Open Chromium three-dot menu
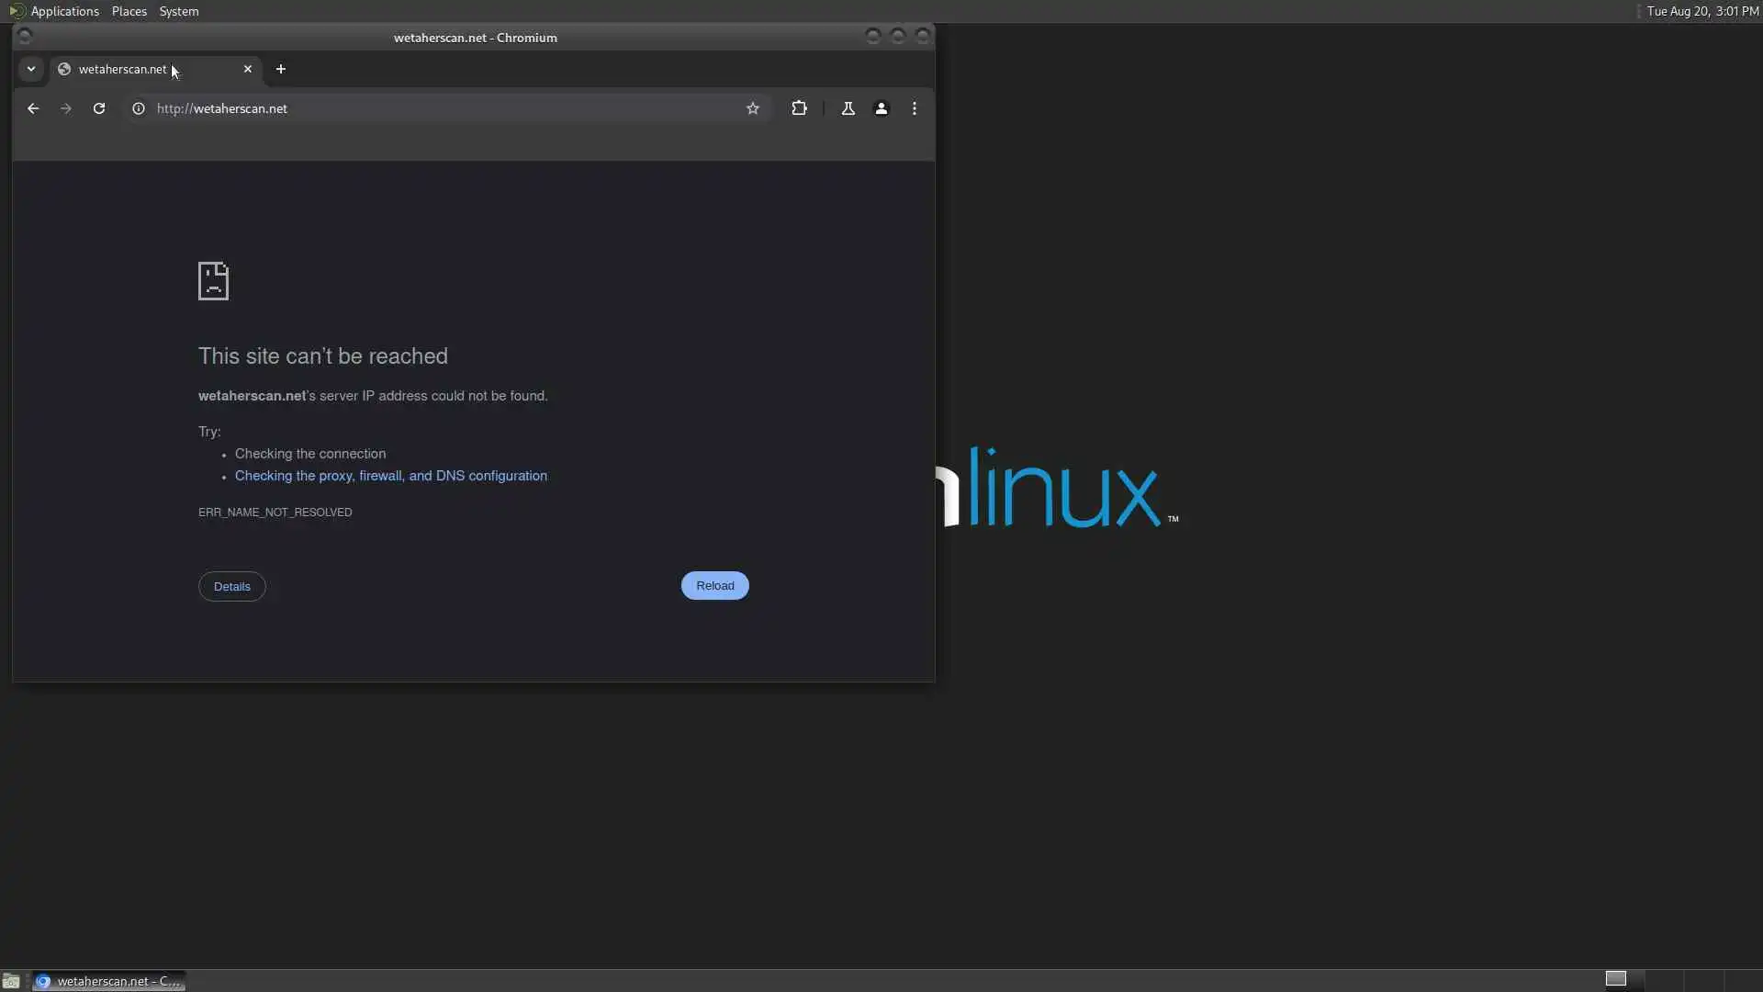Image resolution: width=1763 pixels, height=992 pixels. tap(915, 108)
